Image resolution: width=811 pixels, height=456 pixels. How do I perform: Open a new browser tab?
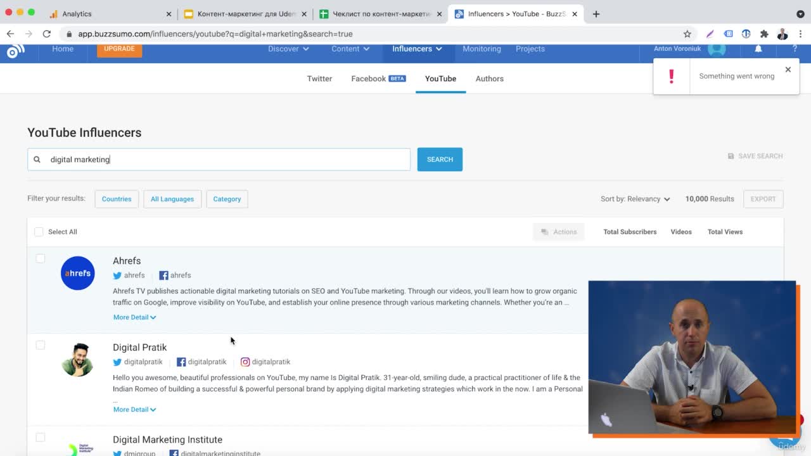(596, 14)
